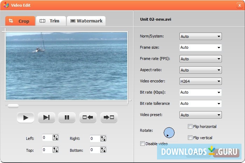Click the video preview of the sailboat

click(67, 66)
